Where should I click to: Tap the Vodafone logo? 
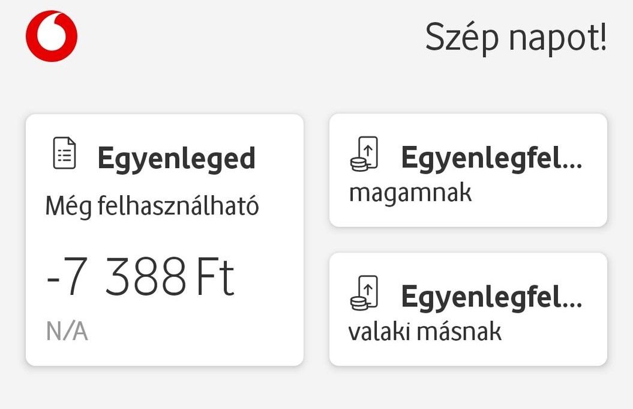[52, 36]
